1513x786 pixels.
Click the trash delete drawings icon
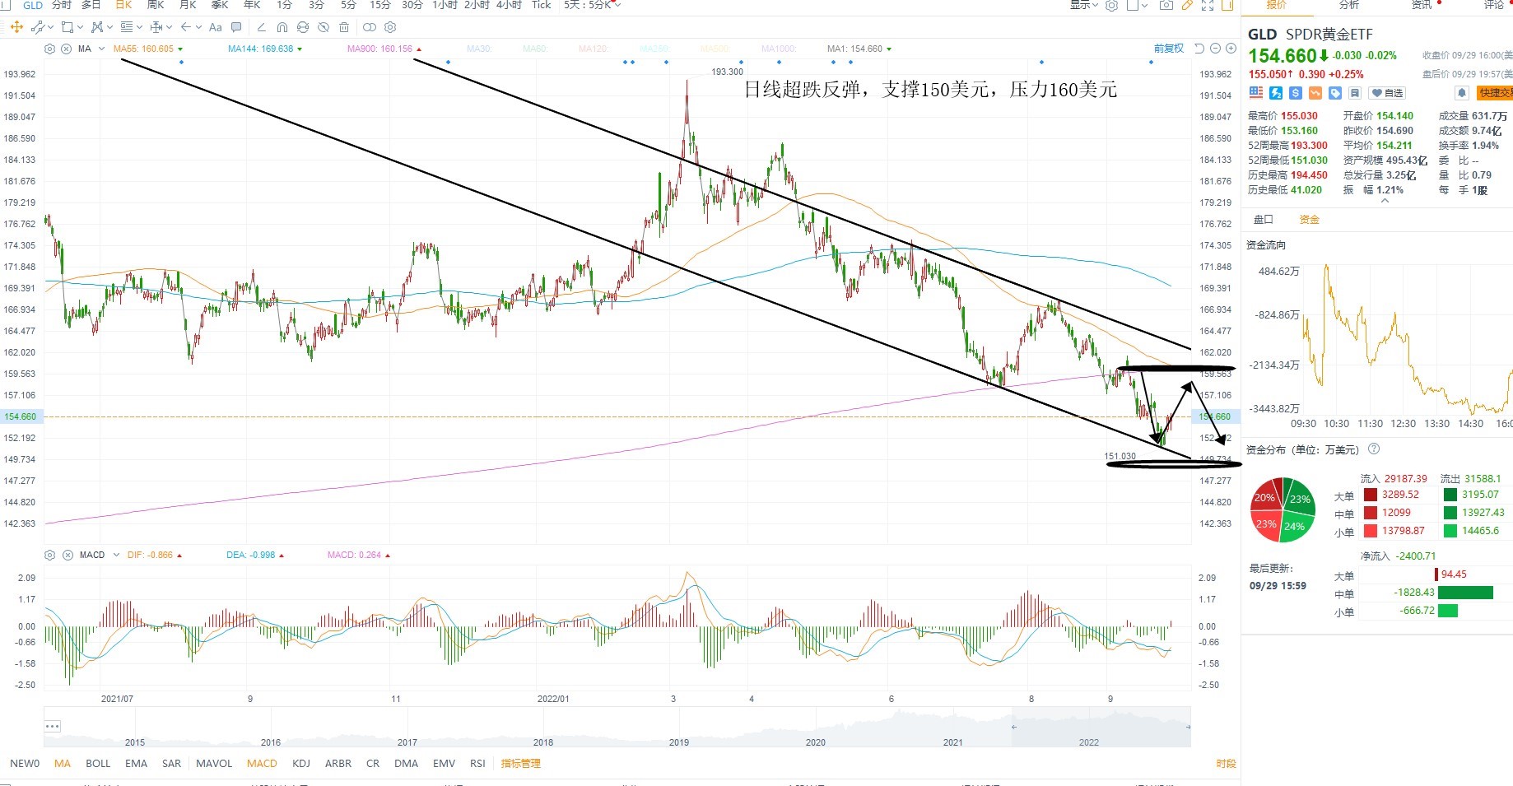(x=344, y=27)
